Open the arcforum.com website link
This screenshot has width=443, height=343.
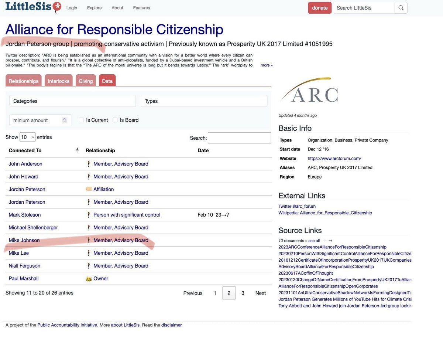click(334, 159)
